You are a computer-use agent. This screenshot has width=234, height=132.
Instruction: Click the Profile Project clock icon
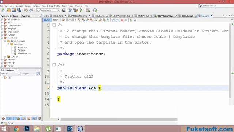(95, 10)
